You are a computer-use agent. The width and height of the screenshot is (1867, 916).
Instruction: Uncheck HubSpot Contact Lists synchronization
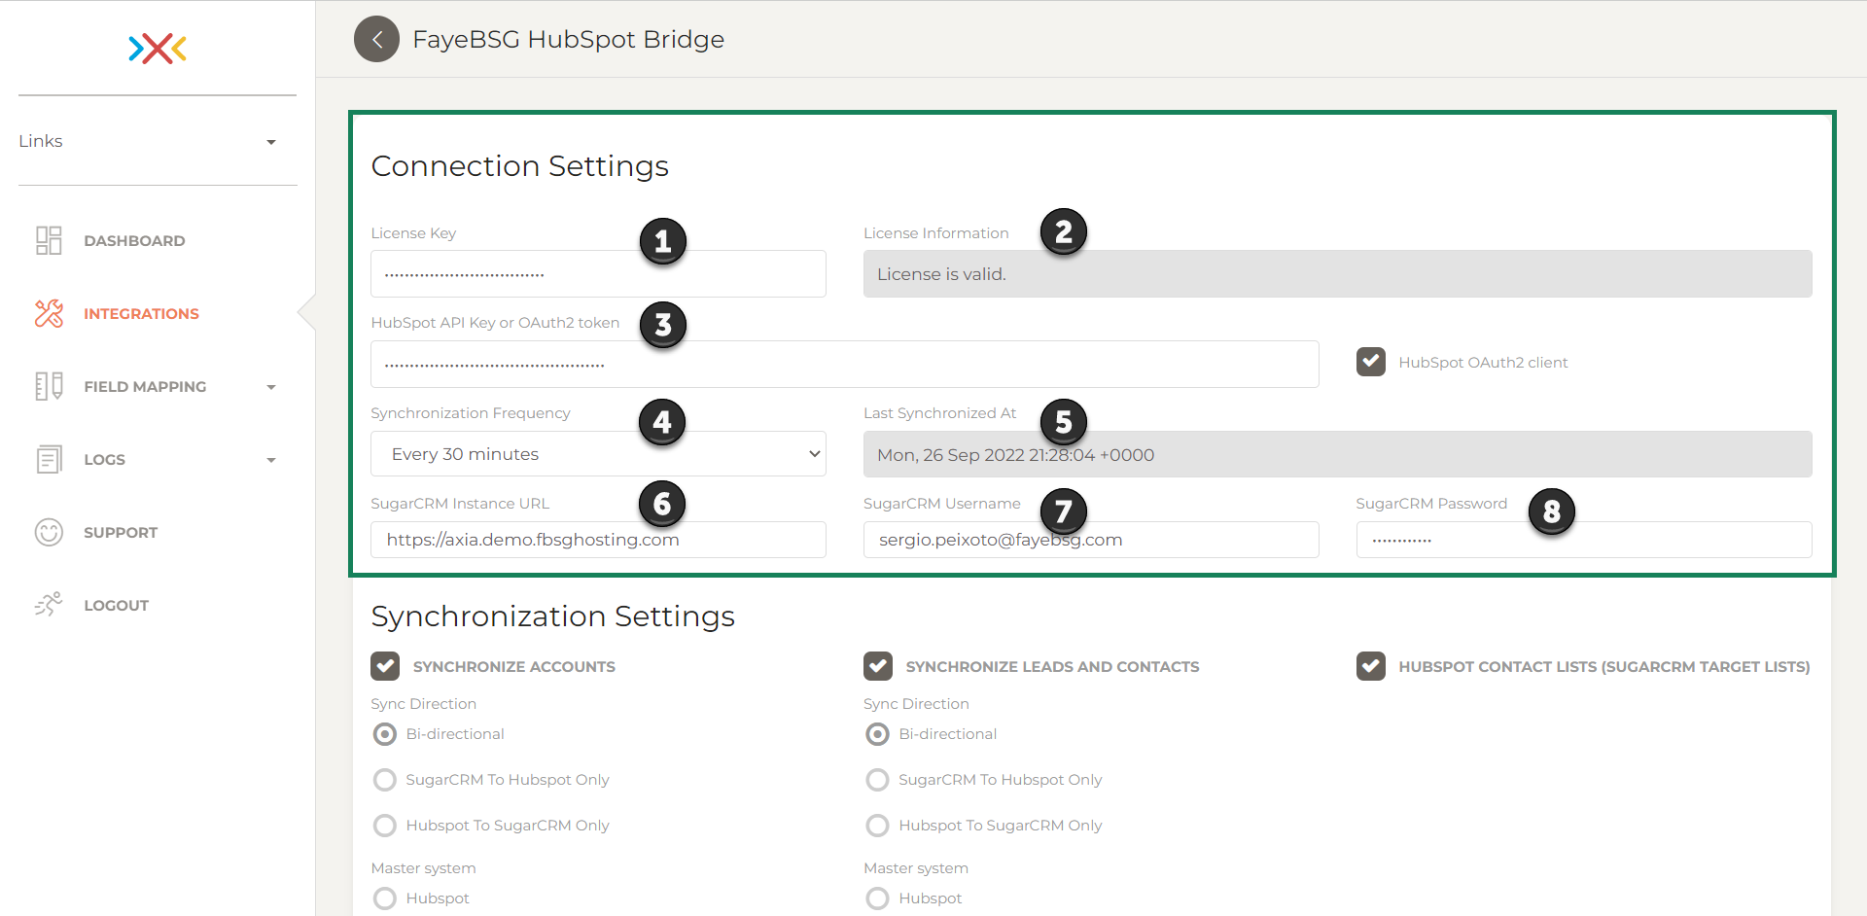pyautogui.click(x=1371, y=666)
